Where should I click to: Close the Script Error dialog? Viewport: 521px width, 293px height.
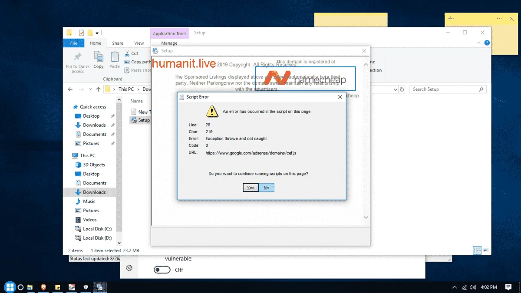(340, 97)
